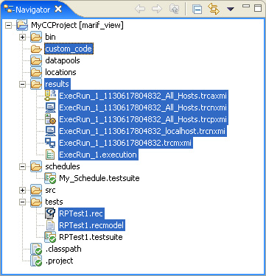Viewport: 266px width, 276px height.
Task: Click the All_Hosts.trcpxmi process file icon
Action: pos(50,119)
